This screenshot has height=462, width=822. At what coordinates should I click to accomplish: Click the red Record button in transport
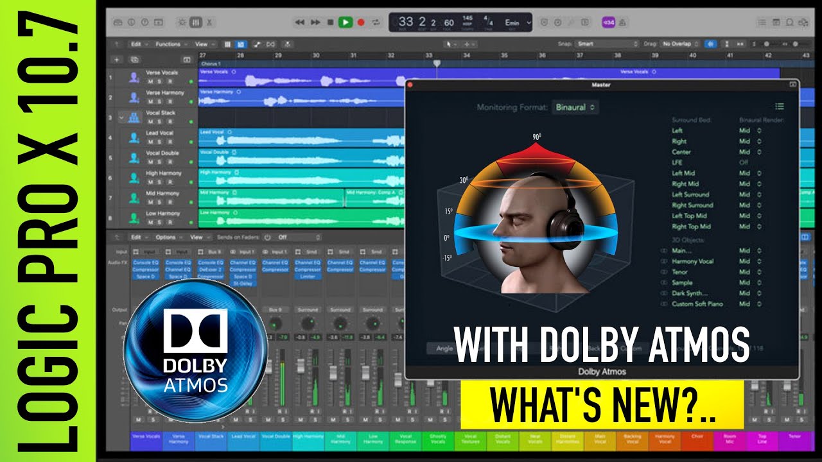[361, 22]
